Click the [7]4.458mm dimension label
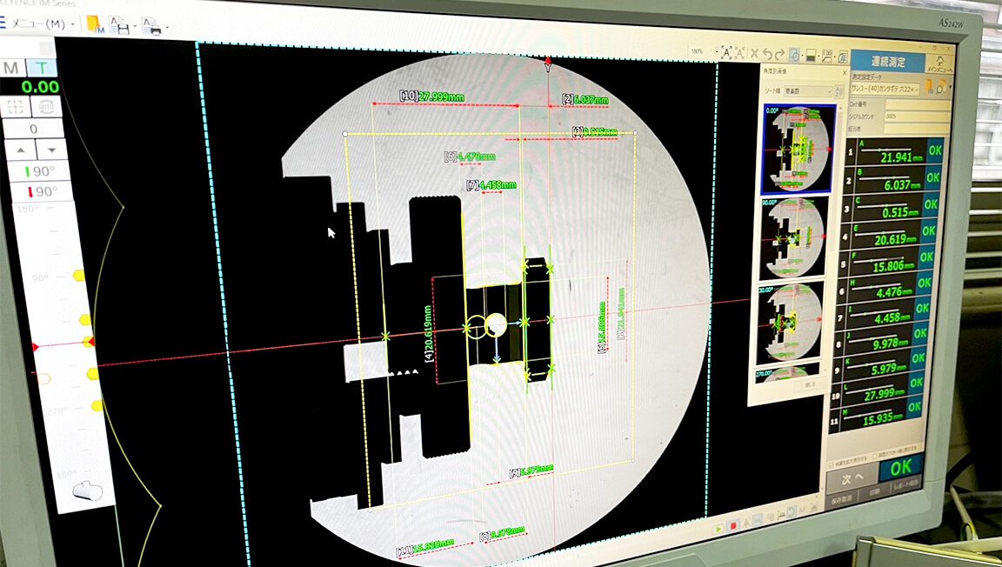Image resolution: width=1002 pixels, height=567 pixels. point(491,185)
